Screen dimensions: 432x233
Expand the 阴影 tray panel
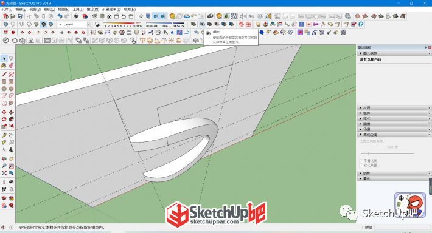pos(394,174)
